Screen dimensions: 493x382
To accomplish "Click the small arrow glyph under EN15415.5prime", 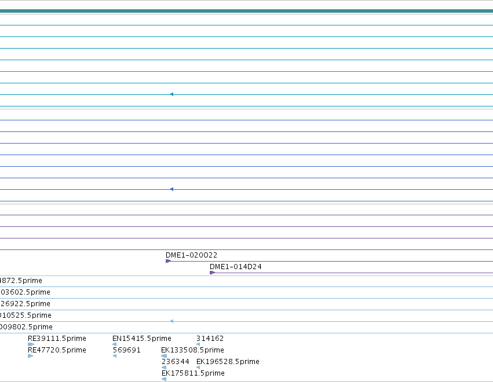I will (115, 344).
